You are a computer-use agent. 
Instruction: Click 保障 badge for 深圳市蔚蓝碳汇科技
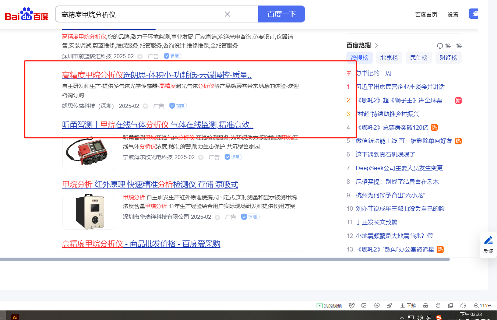172,56
